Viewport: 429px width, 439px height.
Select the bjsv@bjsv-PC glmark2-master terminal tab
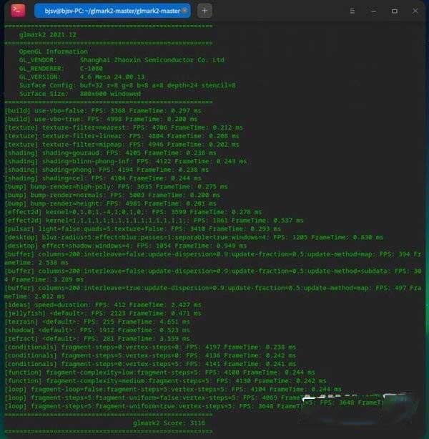tap(112, 11)
